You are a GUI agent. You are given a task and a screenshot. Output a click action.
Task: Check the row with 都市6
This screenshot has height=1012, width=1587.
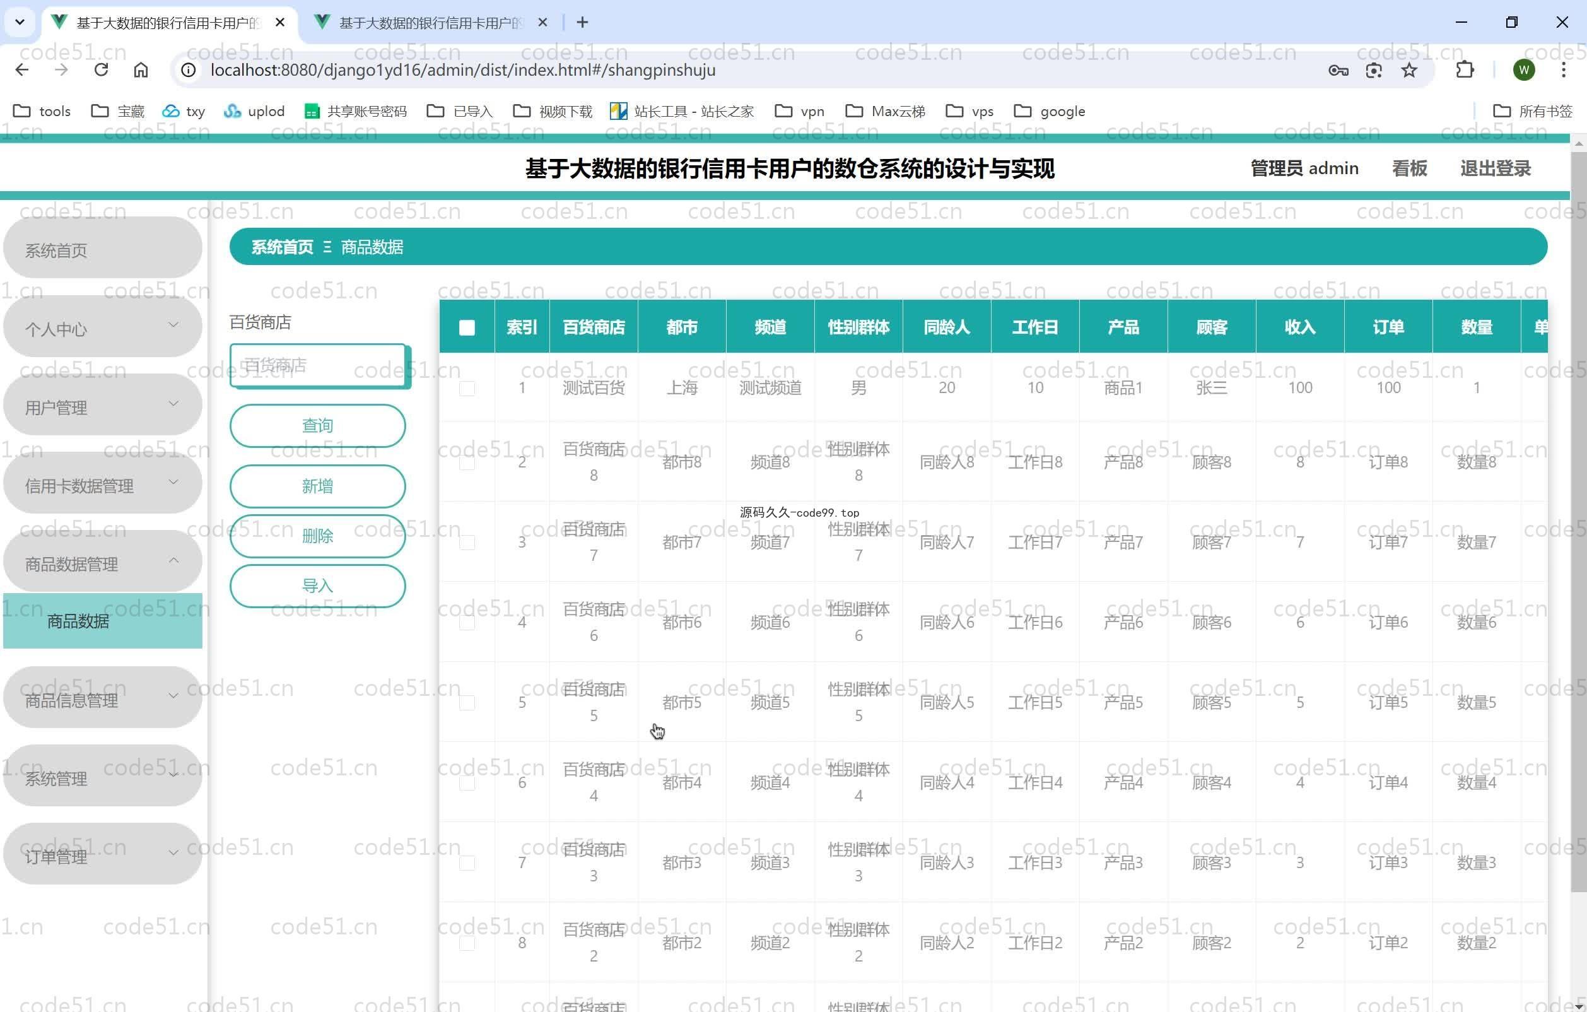(467, 622)
